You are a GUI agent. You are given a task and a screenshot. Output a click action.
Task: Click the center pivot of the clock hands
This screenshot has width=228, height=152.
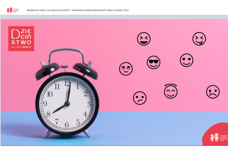tap(67, 103)
